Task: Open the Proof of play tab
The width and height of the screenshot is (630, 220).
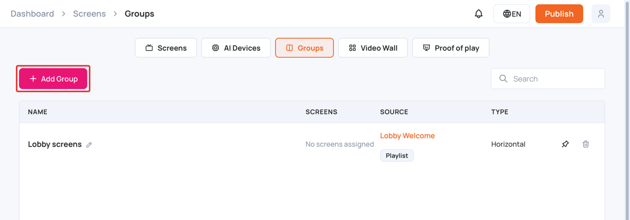Action: tap(451, 48)
